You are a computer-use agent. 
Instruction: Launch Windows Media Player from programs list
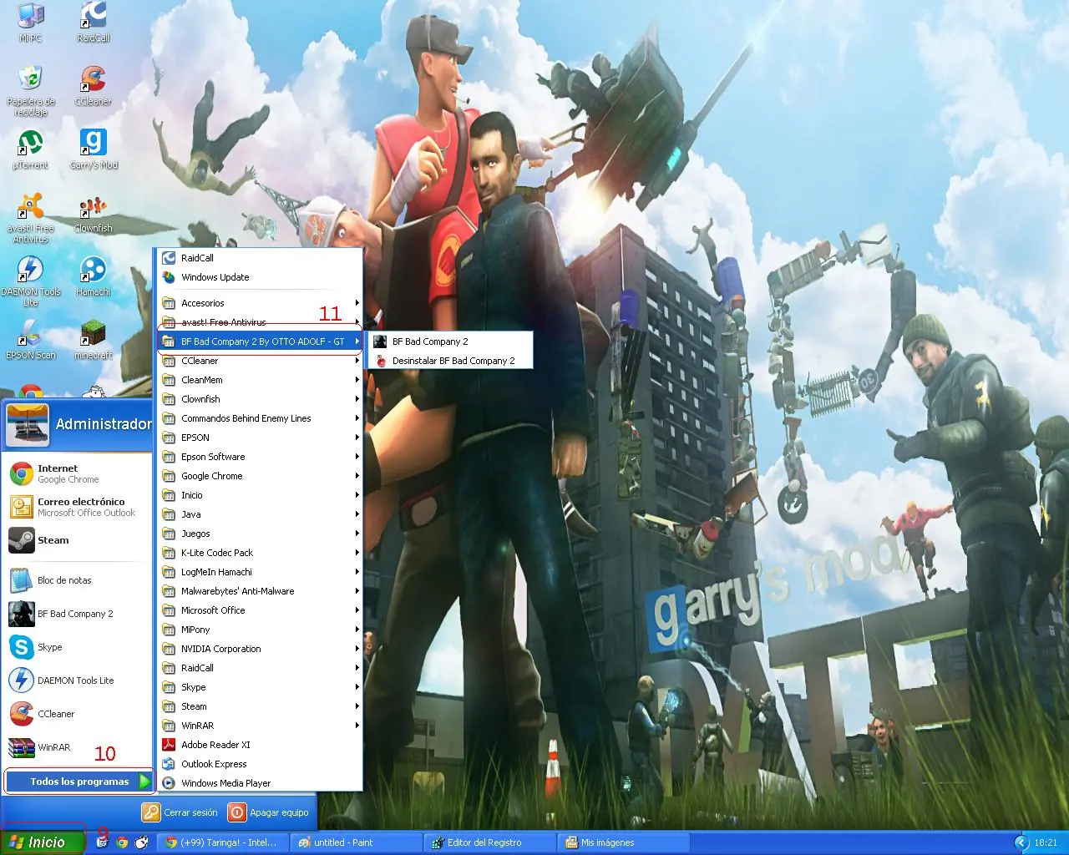[260, 783]
